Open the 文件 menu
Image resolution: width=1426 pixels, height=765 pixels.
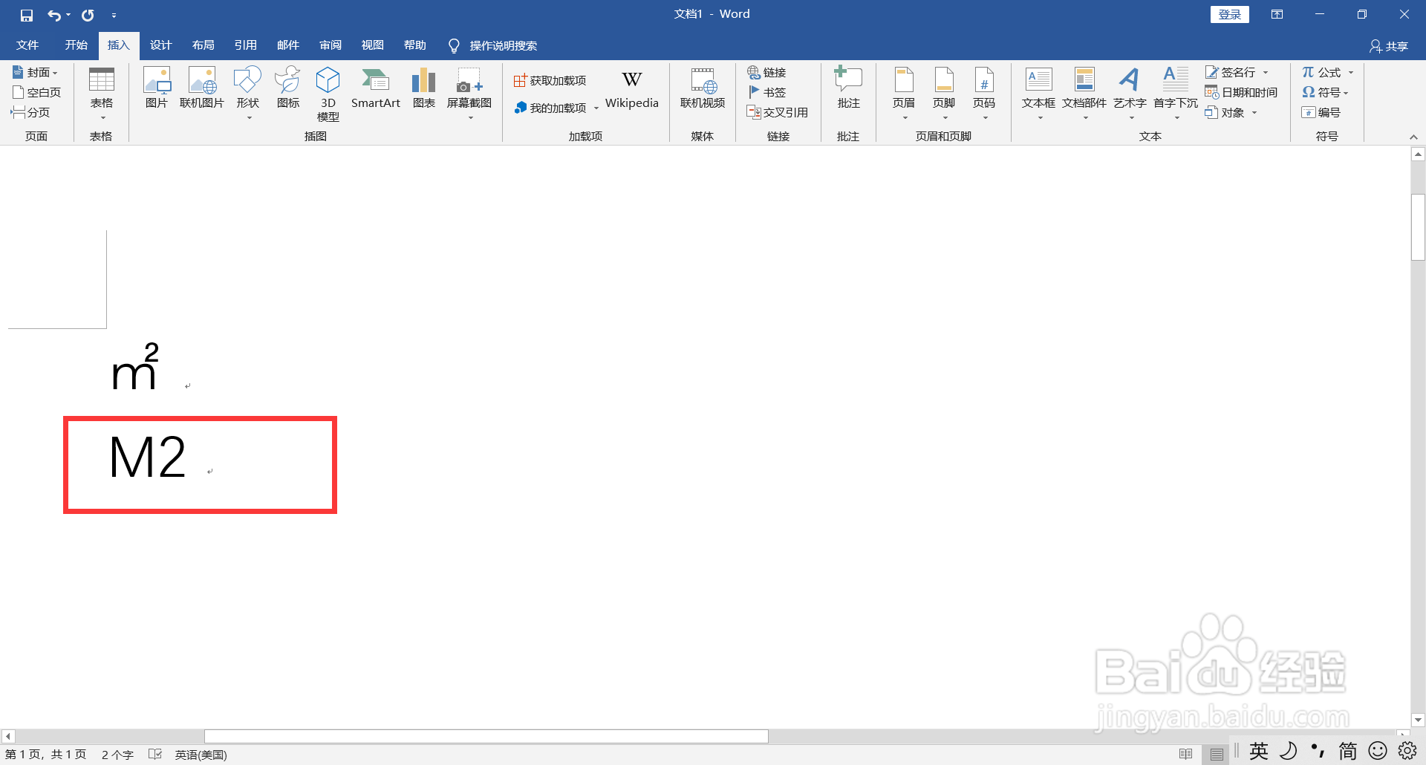click(27, 45)
